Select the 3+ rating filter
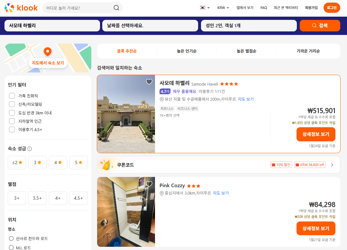Image resolution: width=347 pixels, height=250 pixels. [17, 198]
